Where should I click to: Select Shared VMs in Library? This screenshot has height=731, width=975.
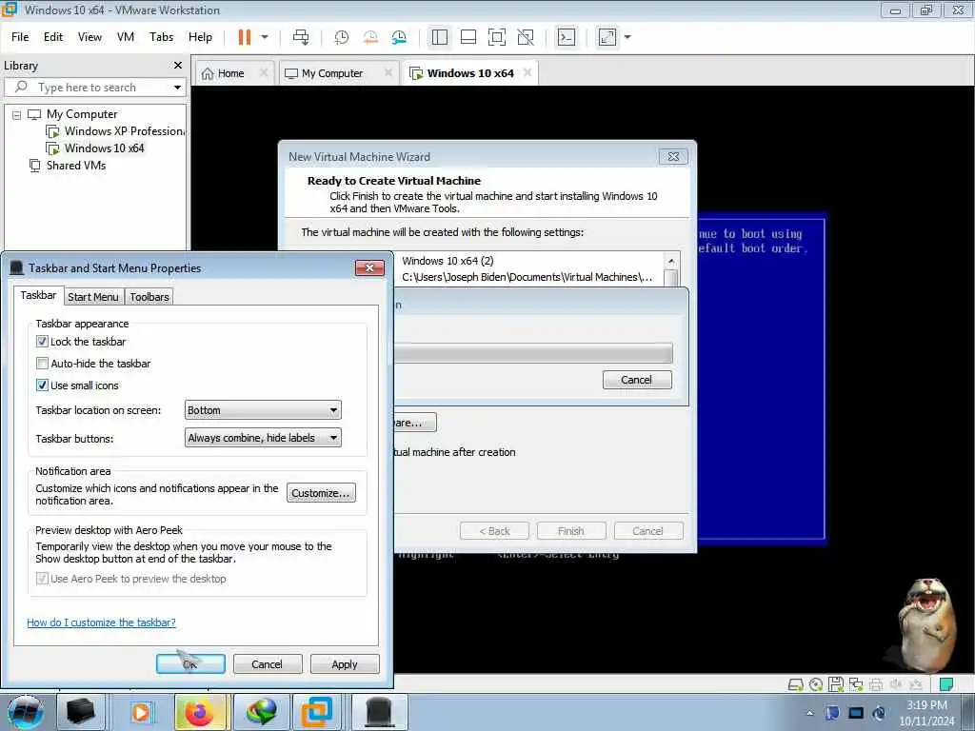[x=68, y=166]
